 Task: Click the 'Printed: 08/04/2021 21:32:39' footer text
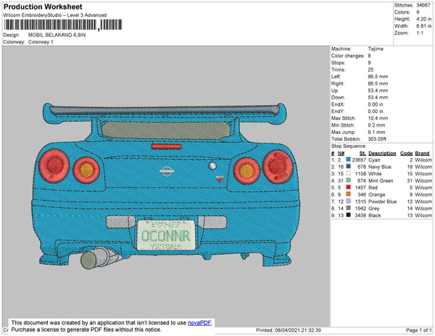pyautogui.click(x=289, y=330)
